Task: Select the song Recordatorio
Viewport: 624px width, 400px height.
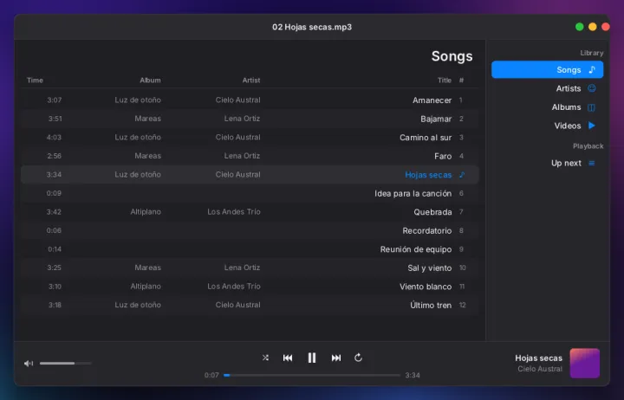Action: coord(250,230)
